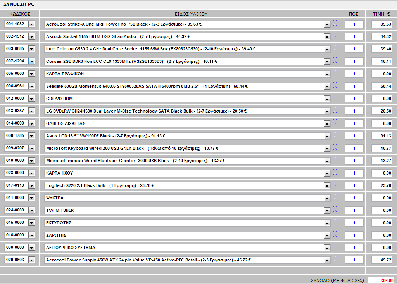The height and width of the screenshot is (284, 397).
Task: Open code dropdown 017-0110
Action: tap(31, 185)
